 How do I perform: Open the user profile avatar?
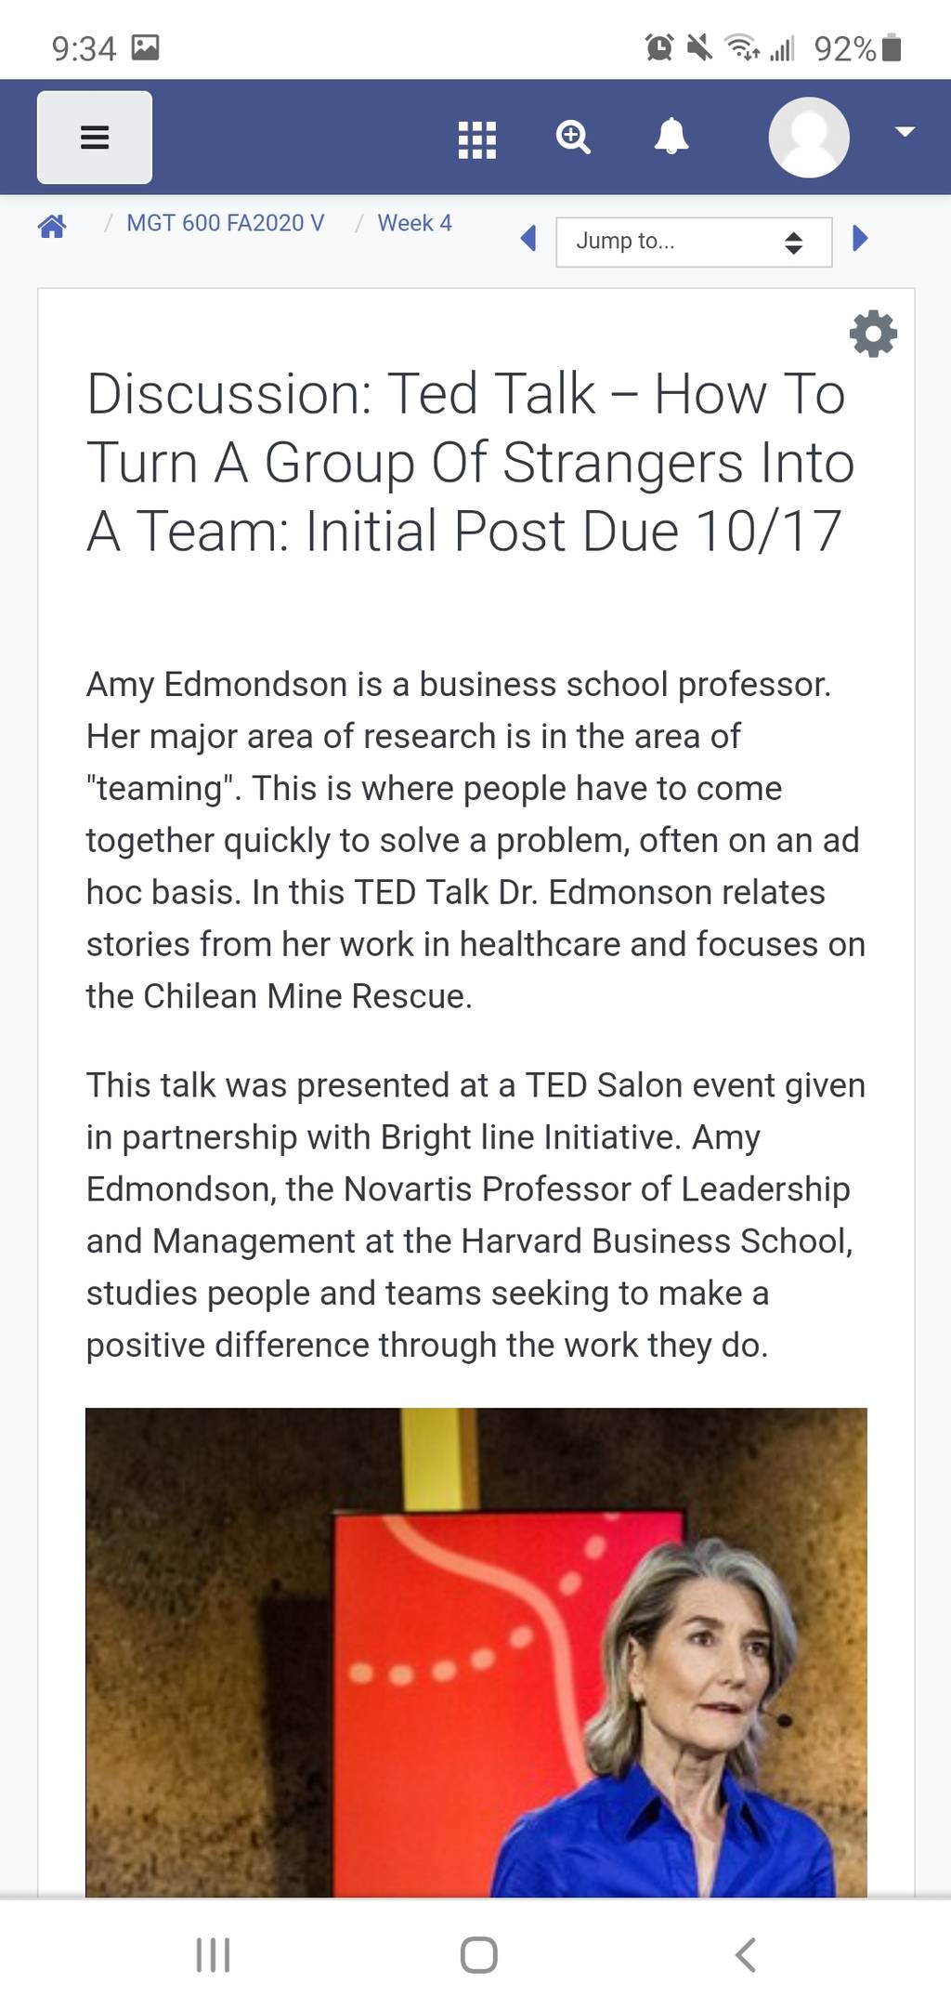(809, 137)
